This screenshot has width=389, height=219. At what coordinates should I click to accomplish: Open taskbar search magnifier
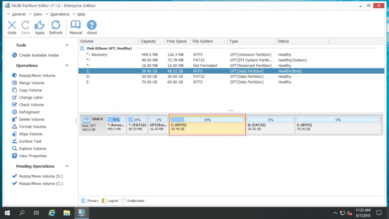click(22, 213)
